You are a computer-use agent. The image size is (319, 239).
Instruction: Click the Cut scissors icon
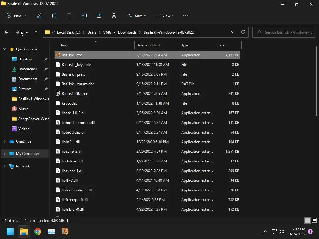[x=39, y=16]
